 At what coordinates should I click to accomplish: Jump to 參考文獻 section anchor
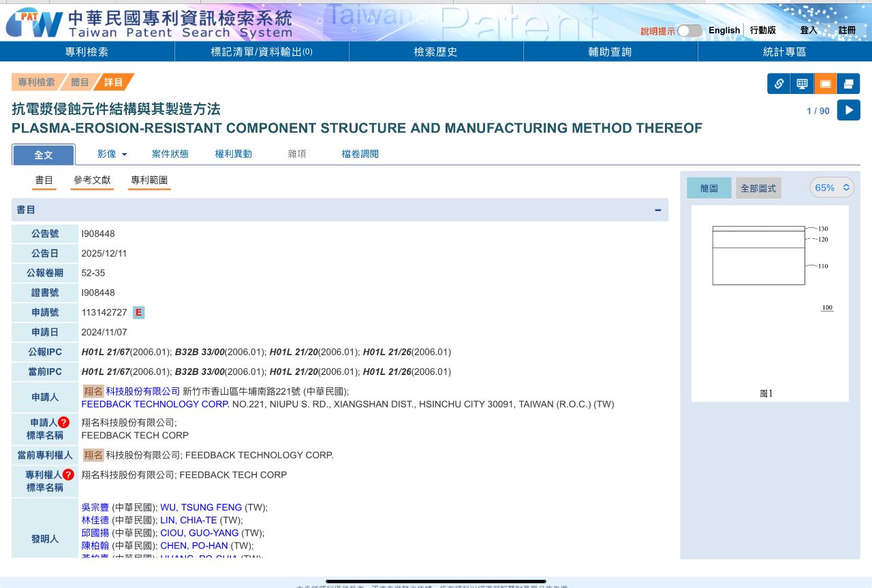coord(92,180)
